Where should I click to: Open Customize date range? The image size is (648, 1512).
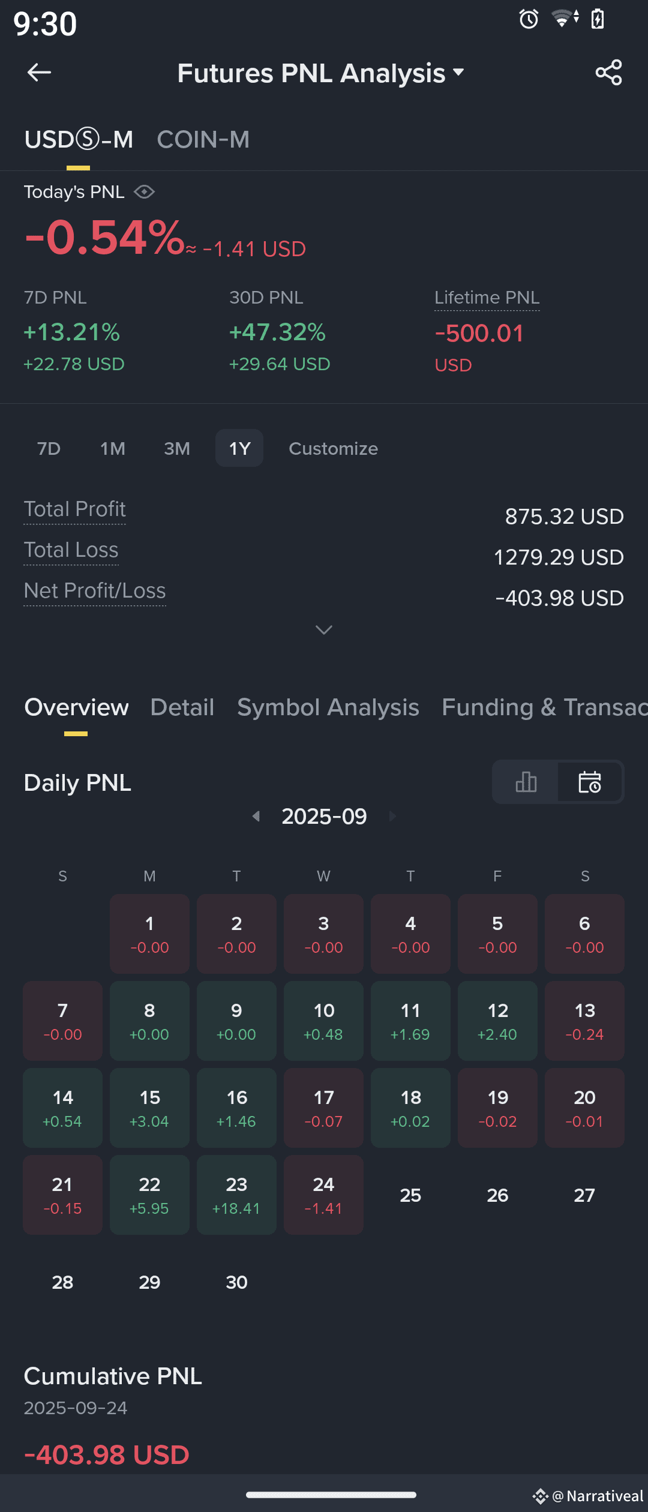tap(334, 448)
